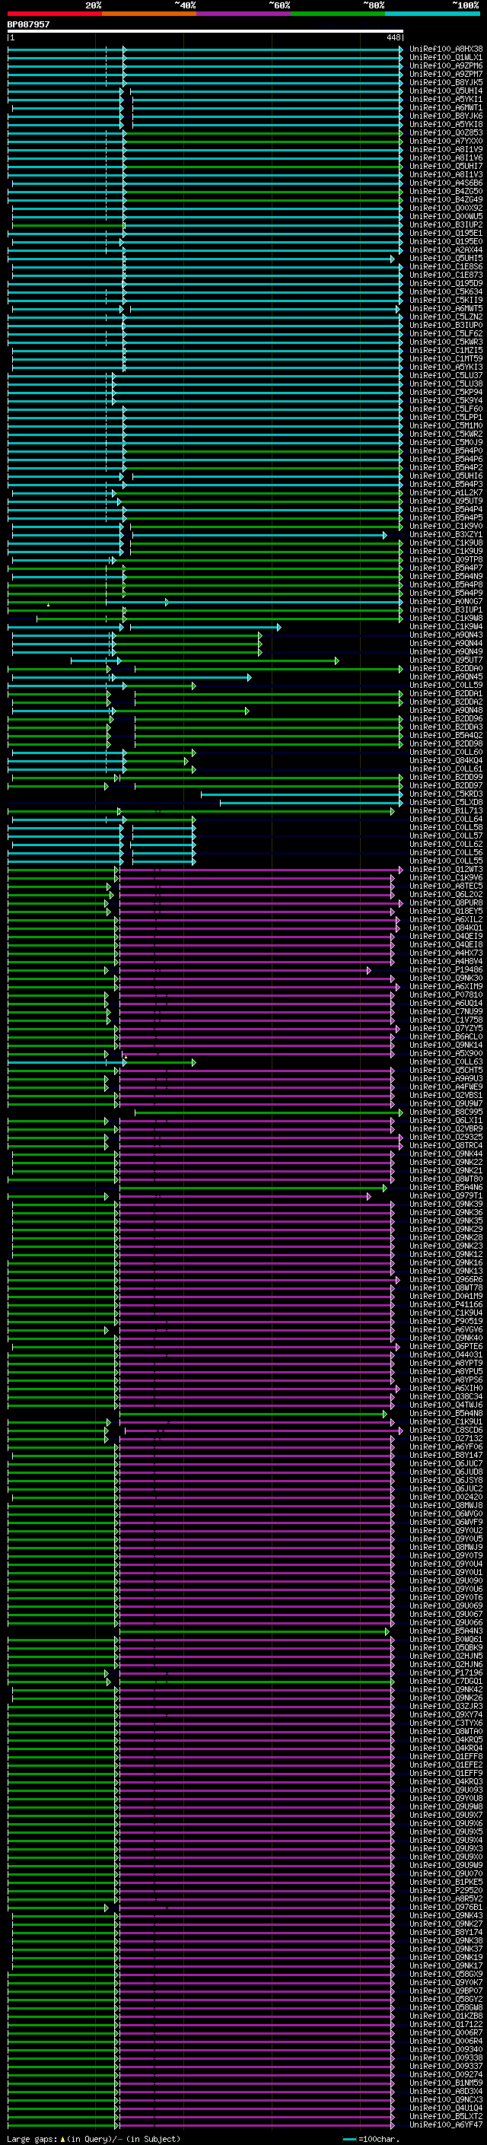The image size is (487, 2145).
Task: Select the hit label UniRef100_A4S6B6
Action: tap(446, 183)
